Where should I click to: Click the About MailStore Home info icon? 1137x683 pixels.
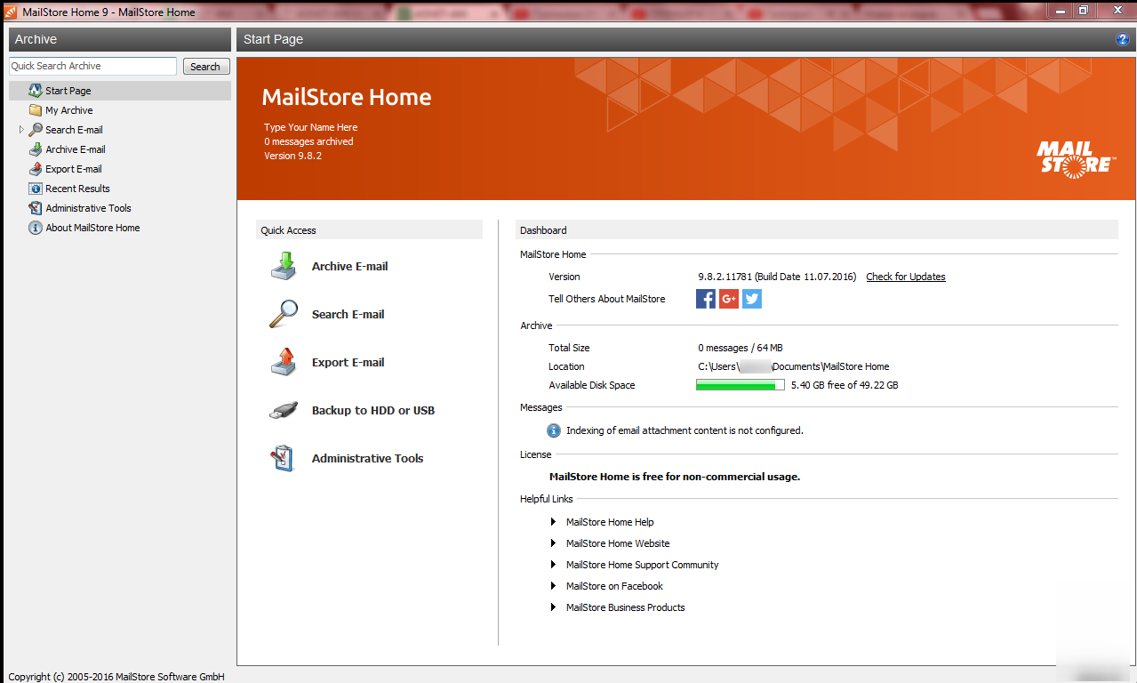click(x=36, y=228)
